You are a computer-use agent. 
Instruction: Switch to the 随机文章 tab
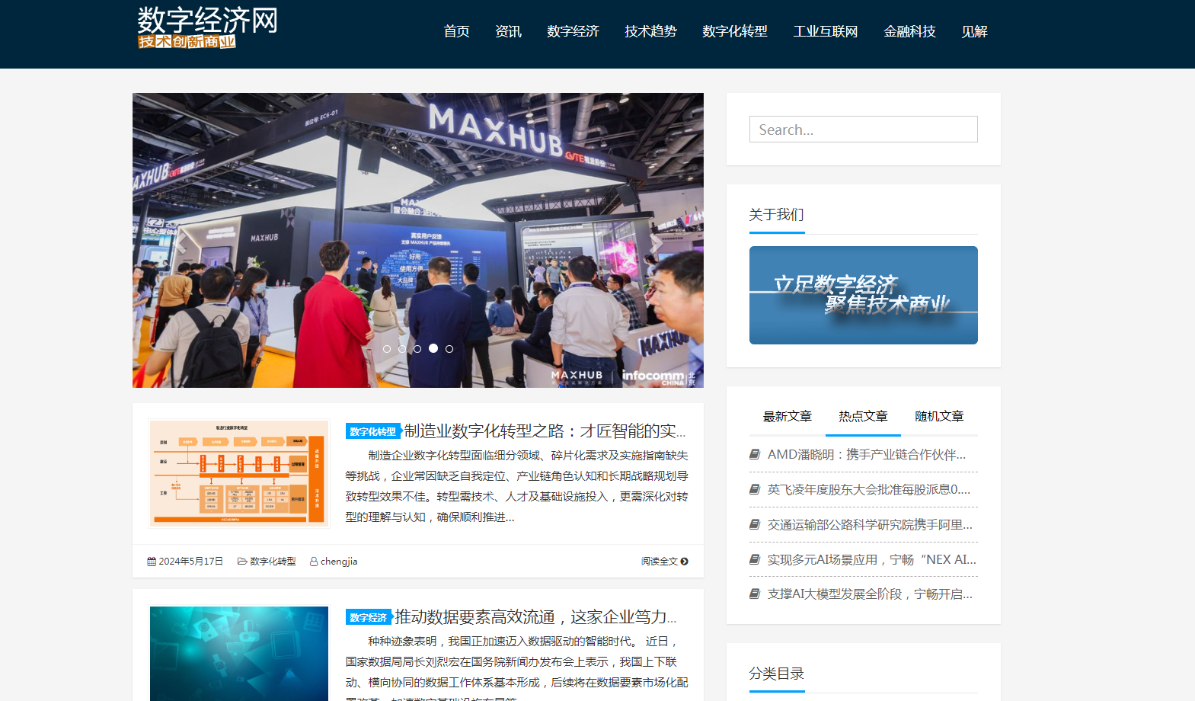coord(939,416)
